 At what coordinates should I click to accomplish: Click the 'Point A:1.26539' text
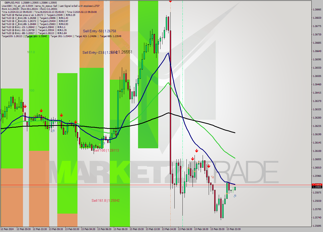click(x=10, y=9)
